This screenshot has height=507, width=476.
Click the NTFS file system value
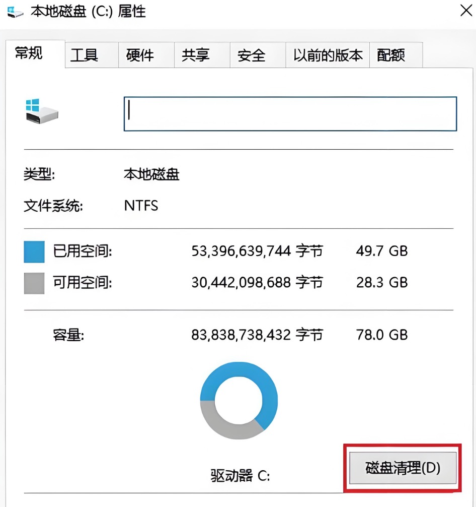point(141,206)
